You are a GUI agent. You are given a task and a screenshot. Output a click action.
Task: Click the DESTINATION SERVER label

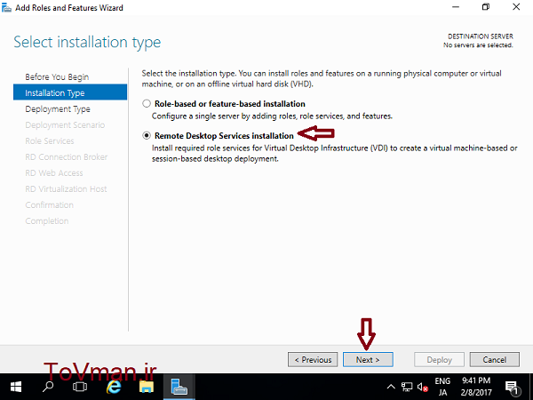tap(481, 36)
